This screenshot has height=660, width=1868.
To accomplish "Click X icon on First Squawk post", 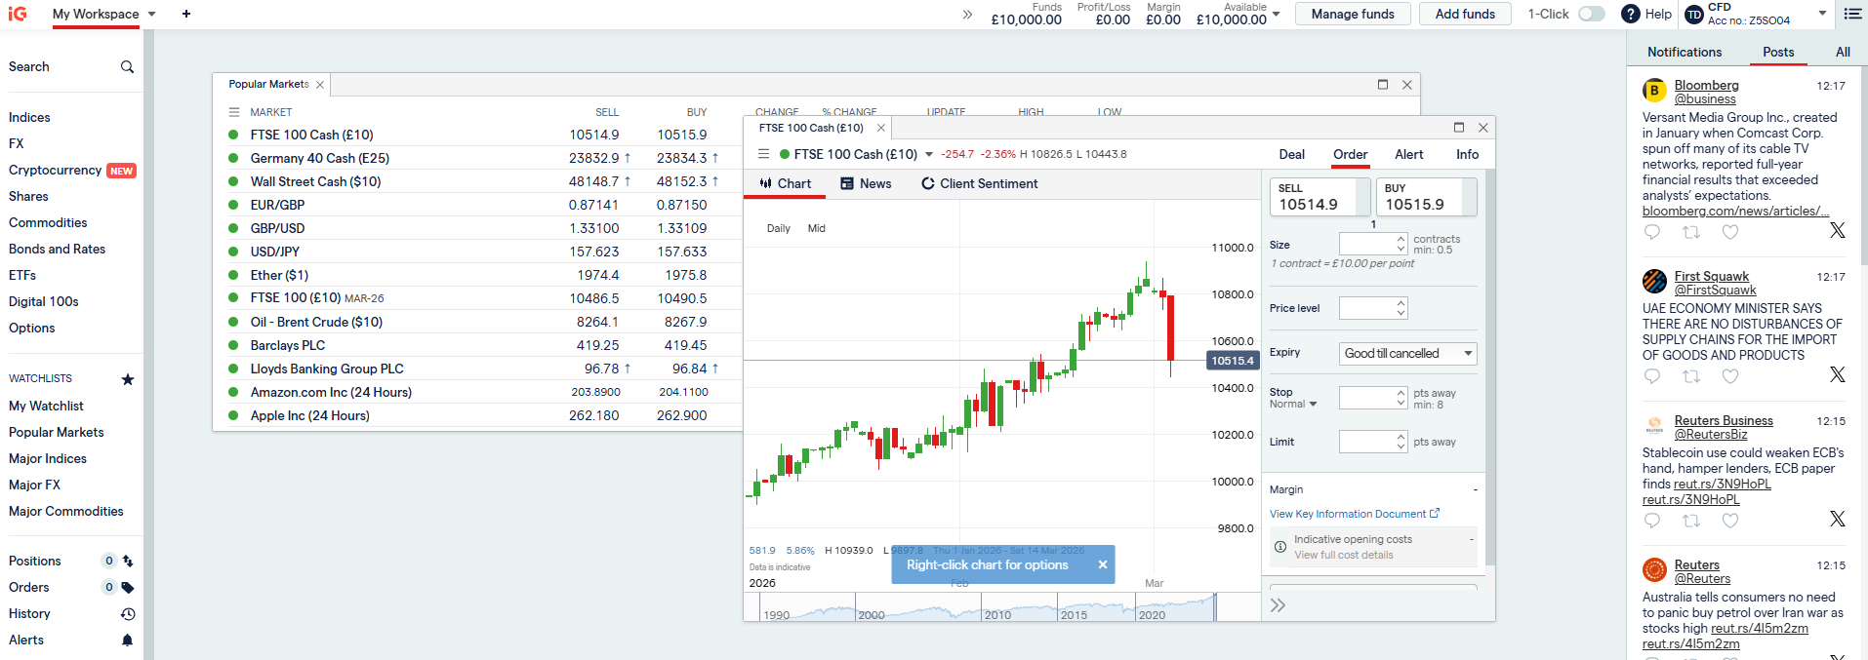I will click(x=1838, y=374).
